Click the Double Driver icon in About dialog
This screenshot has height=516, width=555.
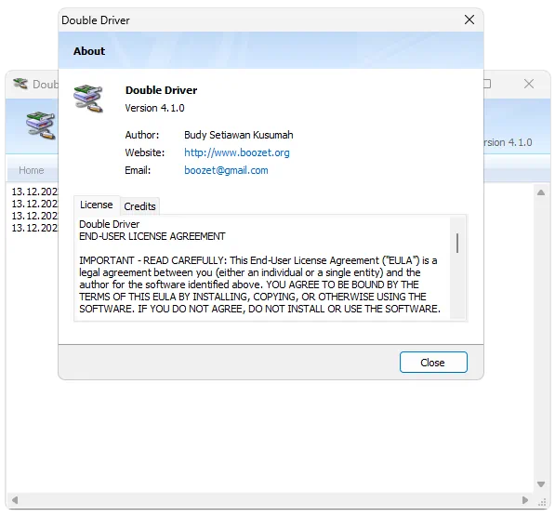[88, 99]
